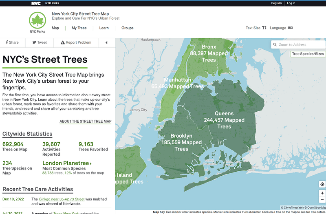Image resolution: width=326 pixels, height=214 pixels.
Task: Open About the Street Tree Map
Action: (x=86, y=121)
